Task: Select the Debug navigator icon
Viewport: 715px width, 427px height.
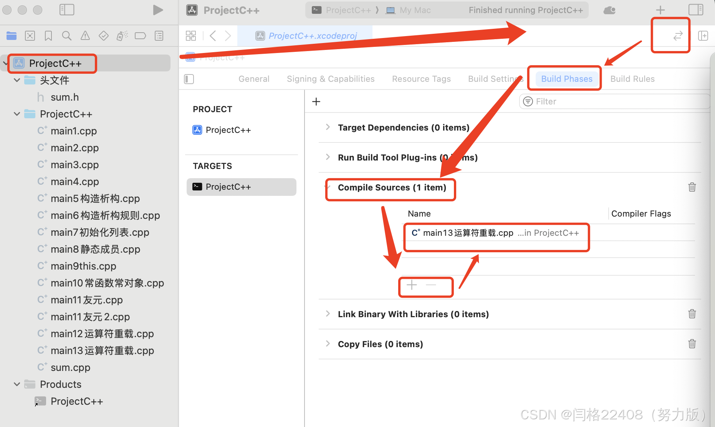Action: 122,35
